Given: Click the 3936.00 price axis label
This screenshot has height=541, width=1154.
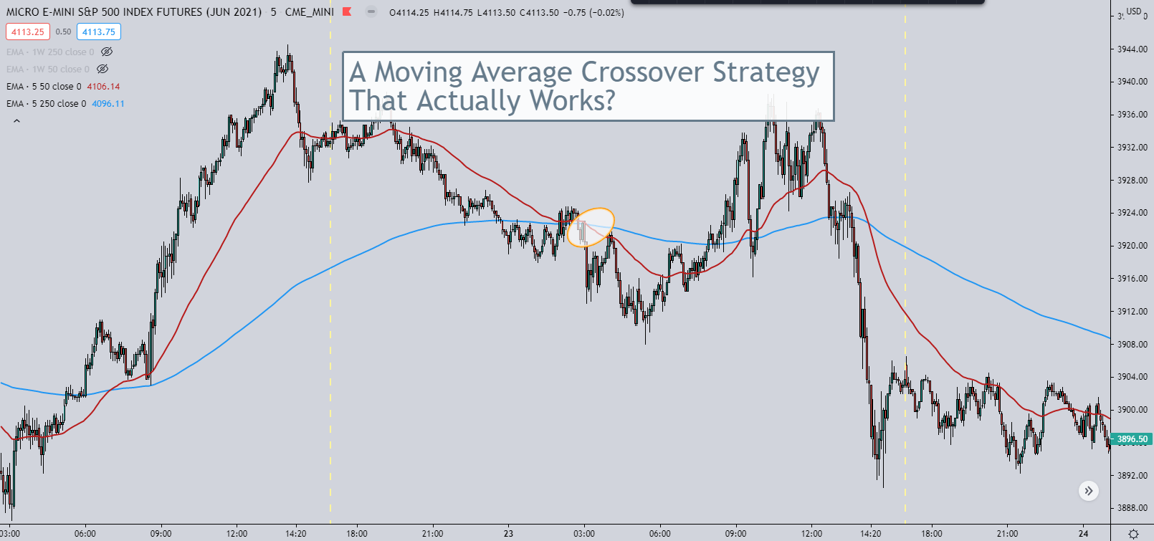Looking at the screenshot, I should 1132,114.
